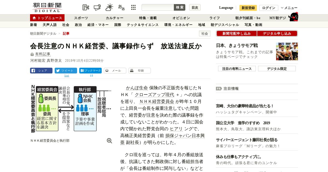This screenshot has width=328, height=172.
Task: Open the megaphone announcements icon
Action: 98,7
